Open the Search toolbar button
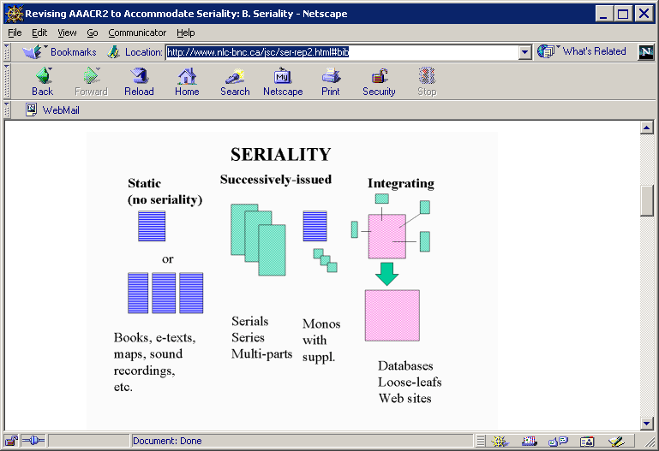This screenshot has width=659, height=451. point(235,82)
